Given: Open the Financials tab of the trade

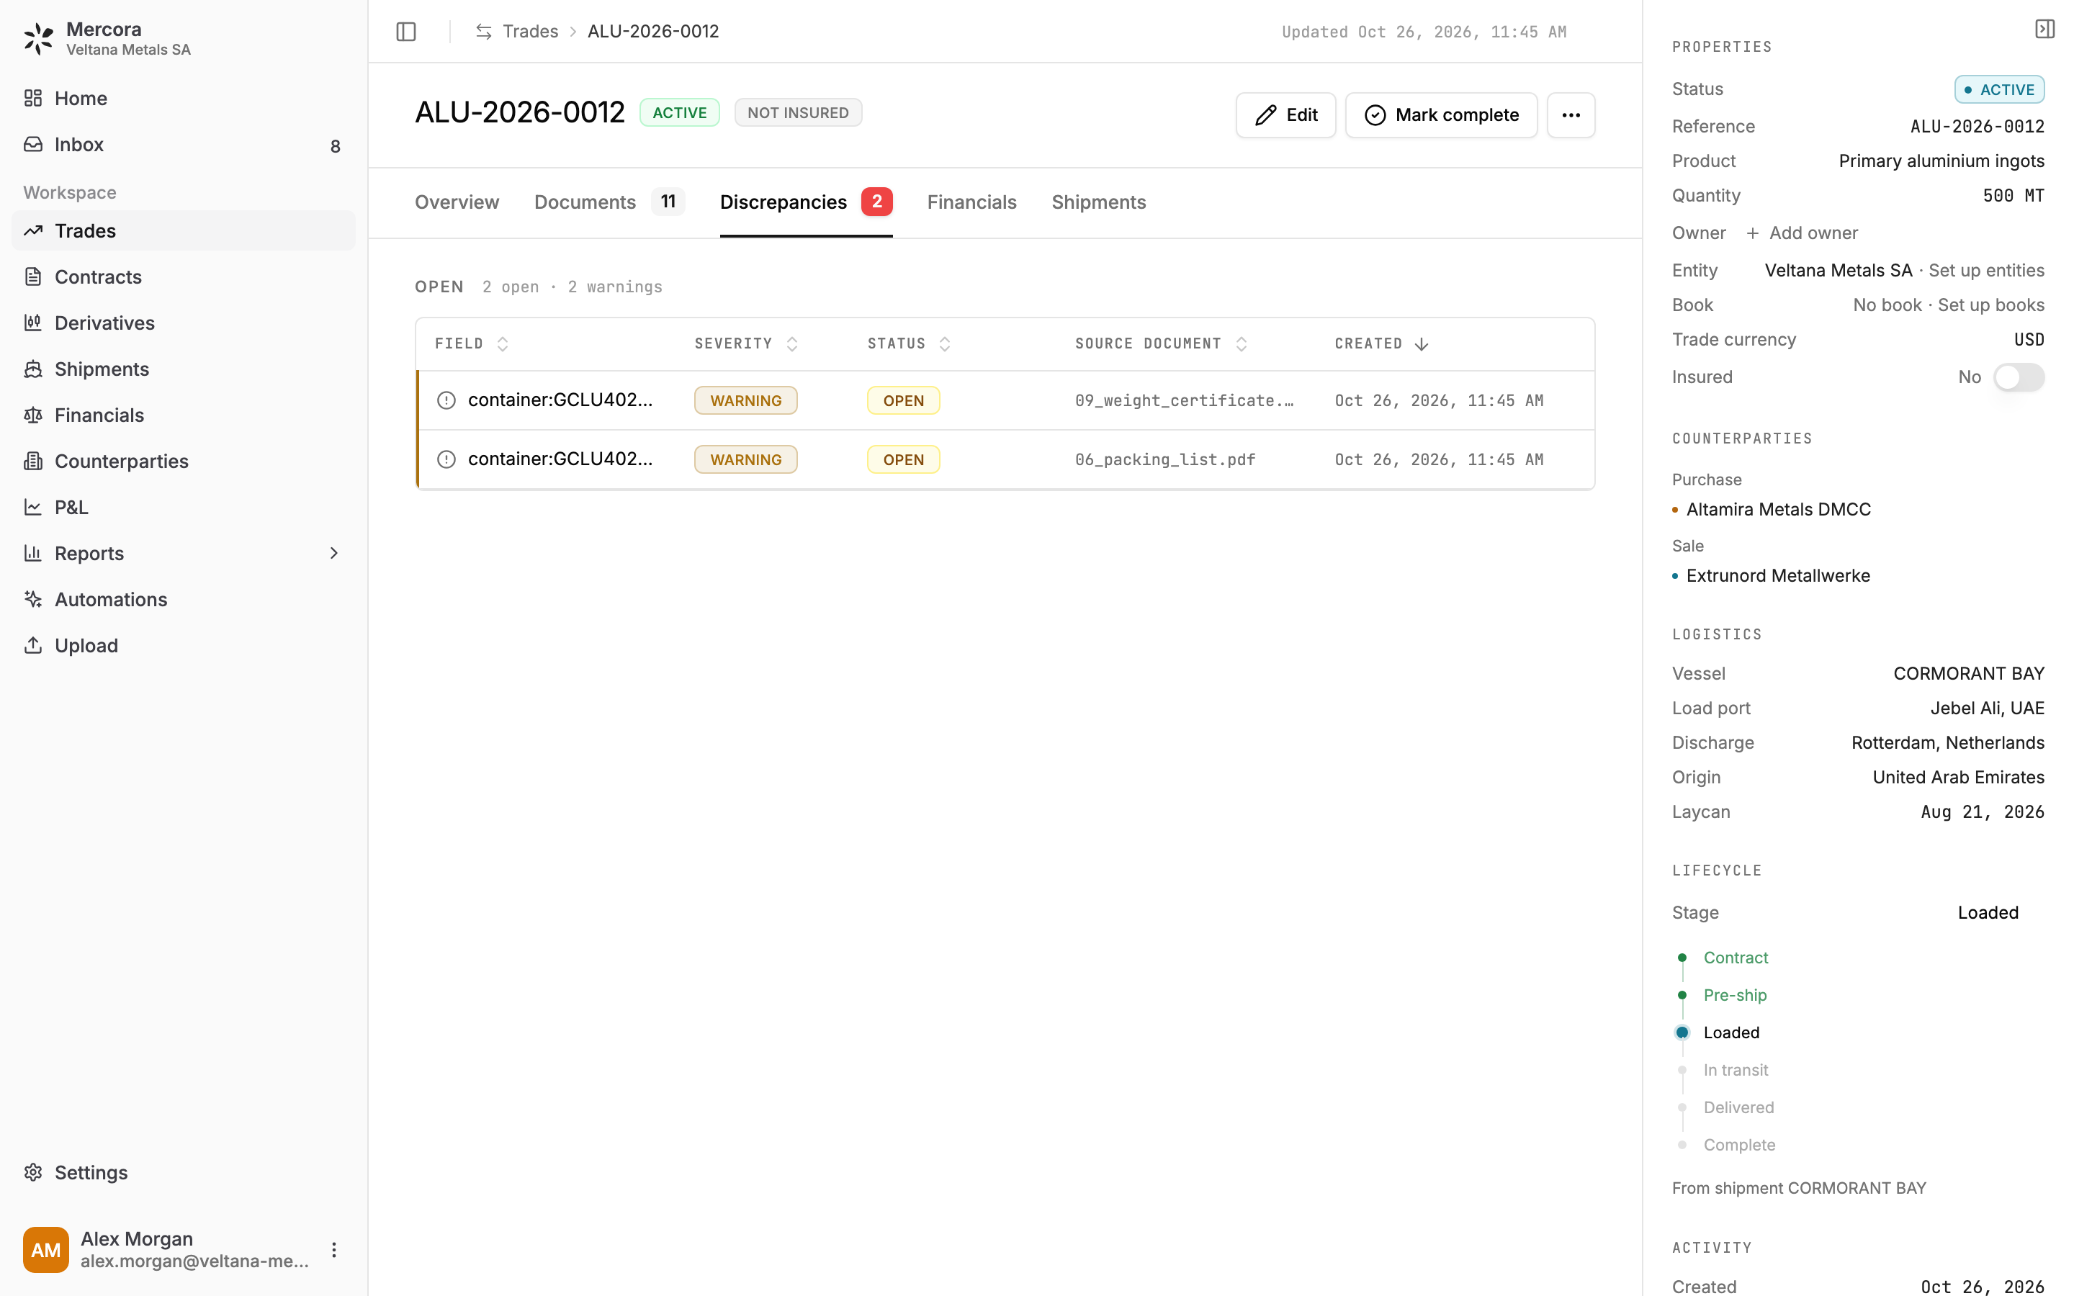Looking at the screenshot, I should [971, 202].
